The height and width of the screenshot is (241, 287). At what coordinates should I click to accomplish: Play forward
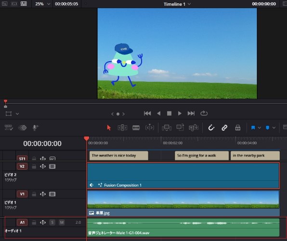click(180, 113)
